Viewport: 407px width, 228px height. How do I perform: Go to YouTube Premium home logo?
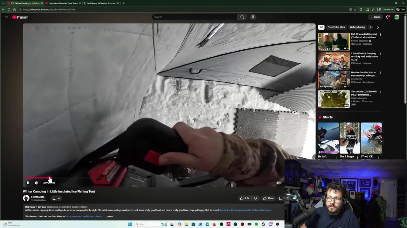[x=20, y=17]
